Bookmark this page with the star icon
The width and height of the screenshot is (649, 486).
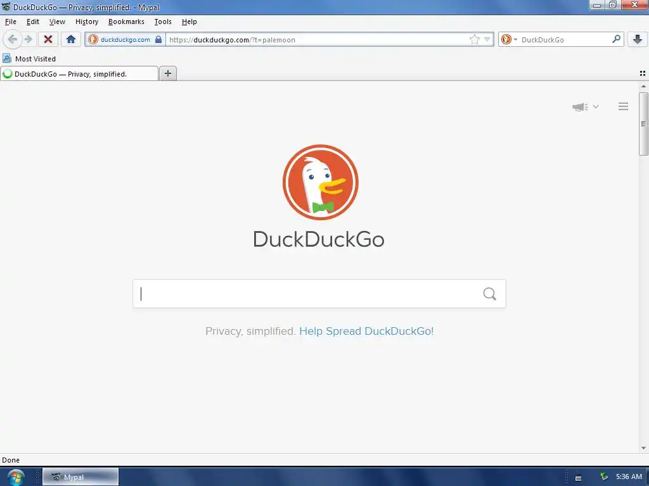coord(474,40)
